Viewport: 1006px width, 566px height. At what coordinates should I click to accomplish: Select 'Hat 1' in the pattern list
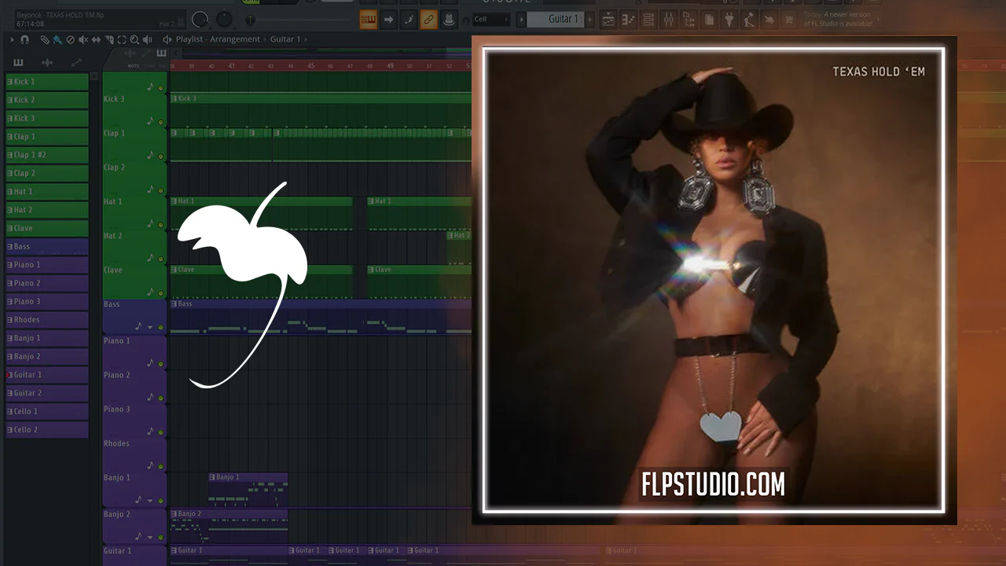[x=47, y=192]
